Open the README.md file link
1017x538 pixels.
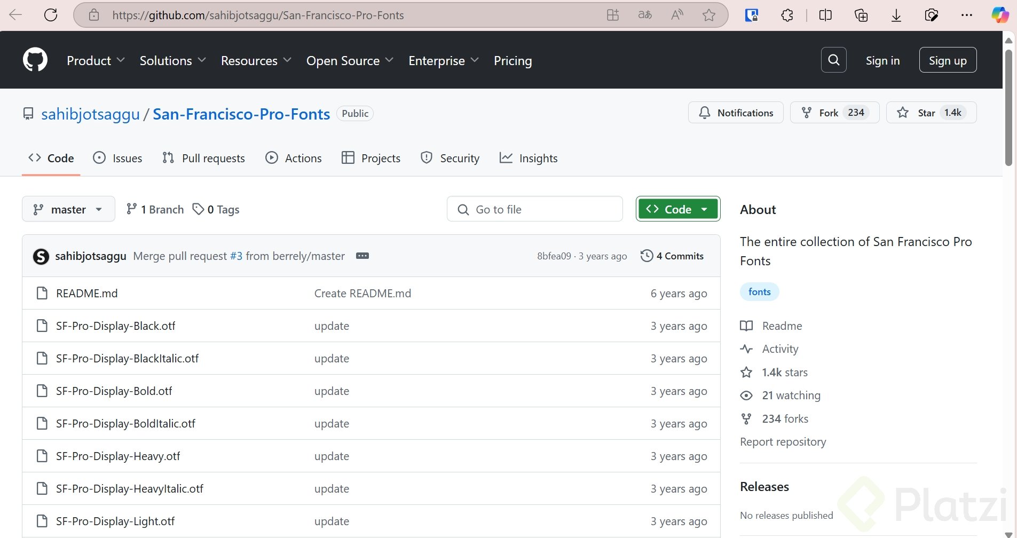[86, 293]
